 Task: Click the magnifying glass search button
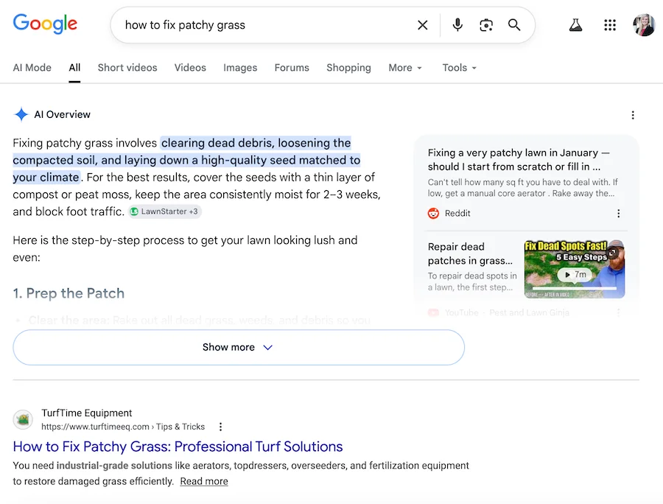513,25
